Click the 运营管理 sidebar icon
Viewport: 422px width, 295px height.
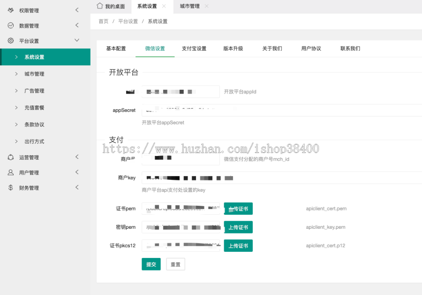tap(11, 157)
